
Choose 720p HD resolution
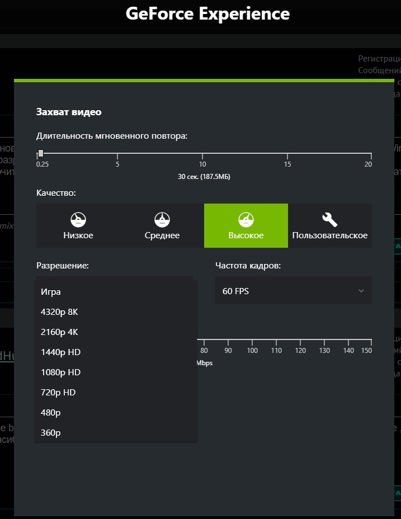pyautogui.click(x=116, y=393)
